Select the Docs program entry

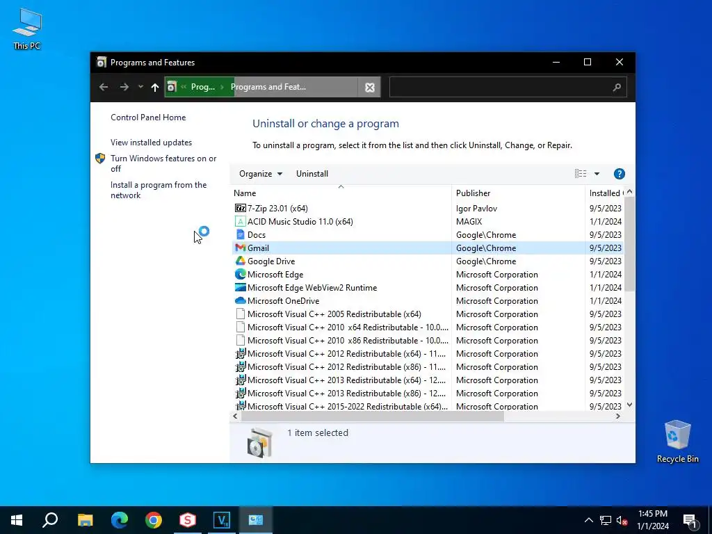[x=427, y=235]
